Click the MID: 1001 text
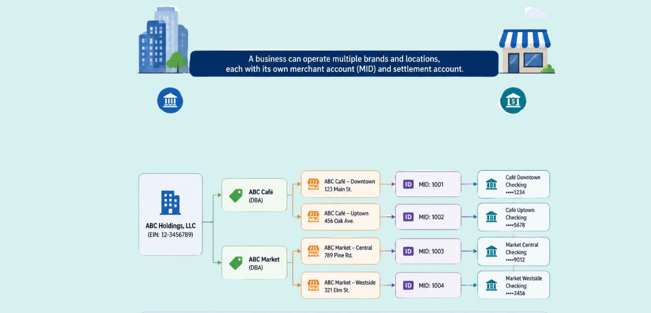 431,184
